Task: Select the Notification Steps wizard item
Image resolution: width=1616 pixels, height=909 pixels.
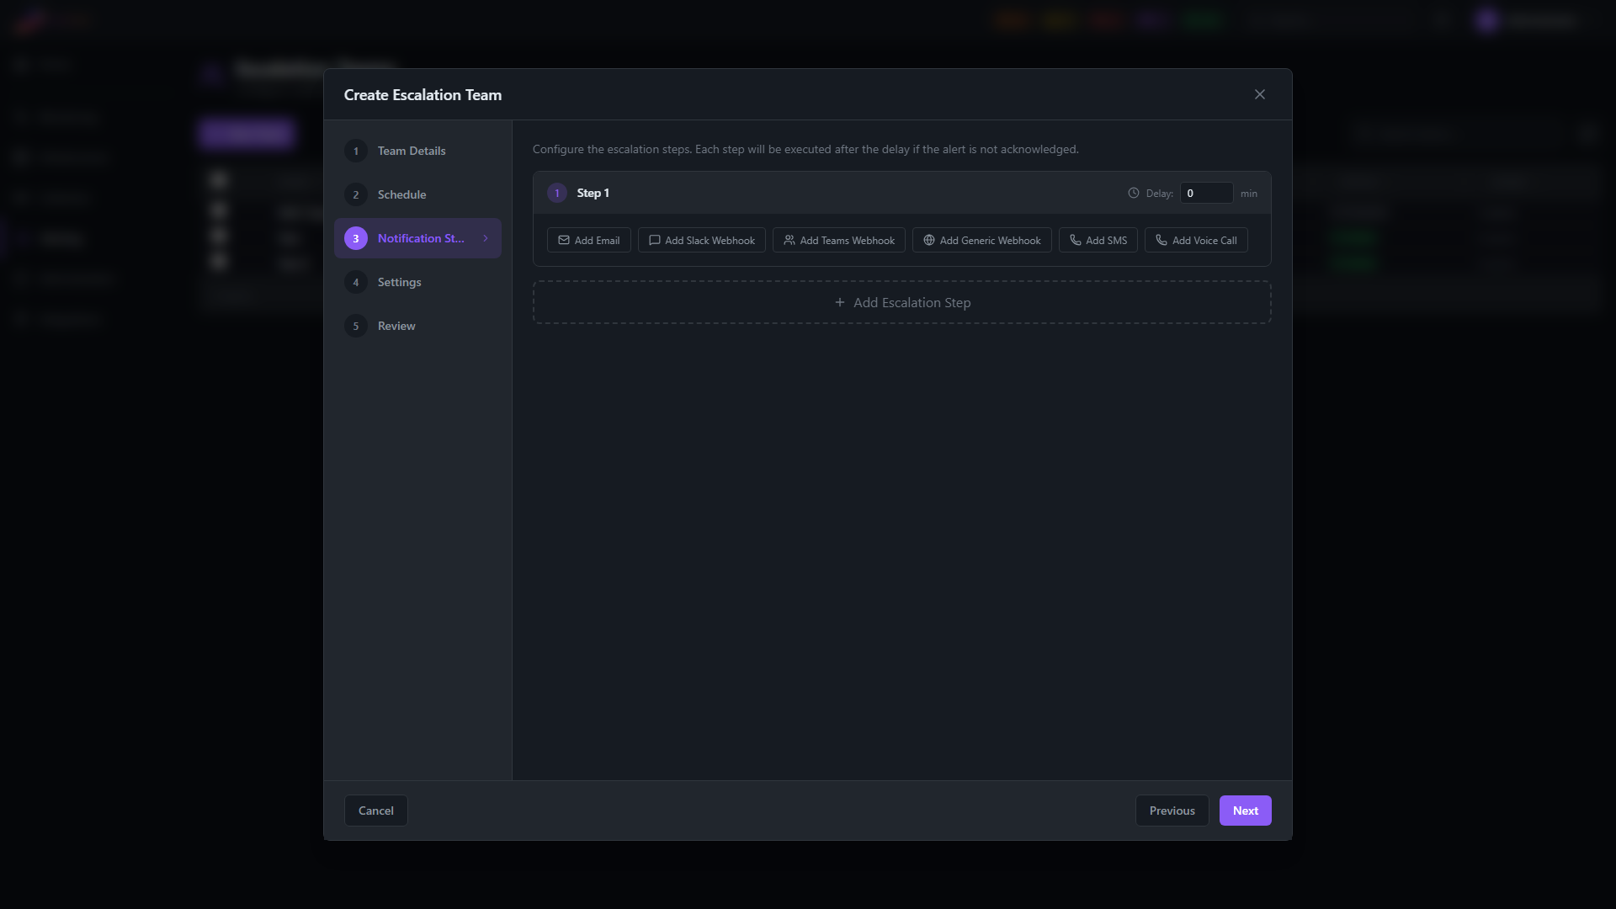Action: pos(417,238)
